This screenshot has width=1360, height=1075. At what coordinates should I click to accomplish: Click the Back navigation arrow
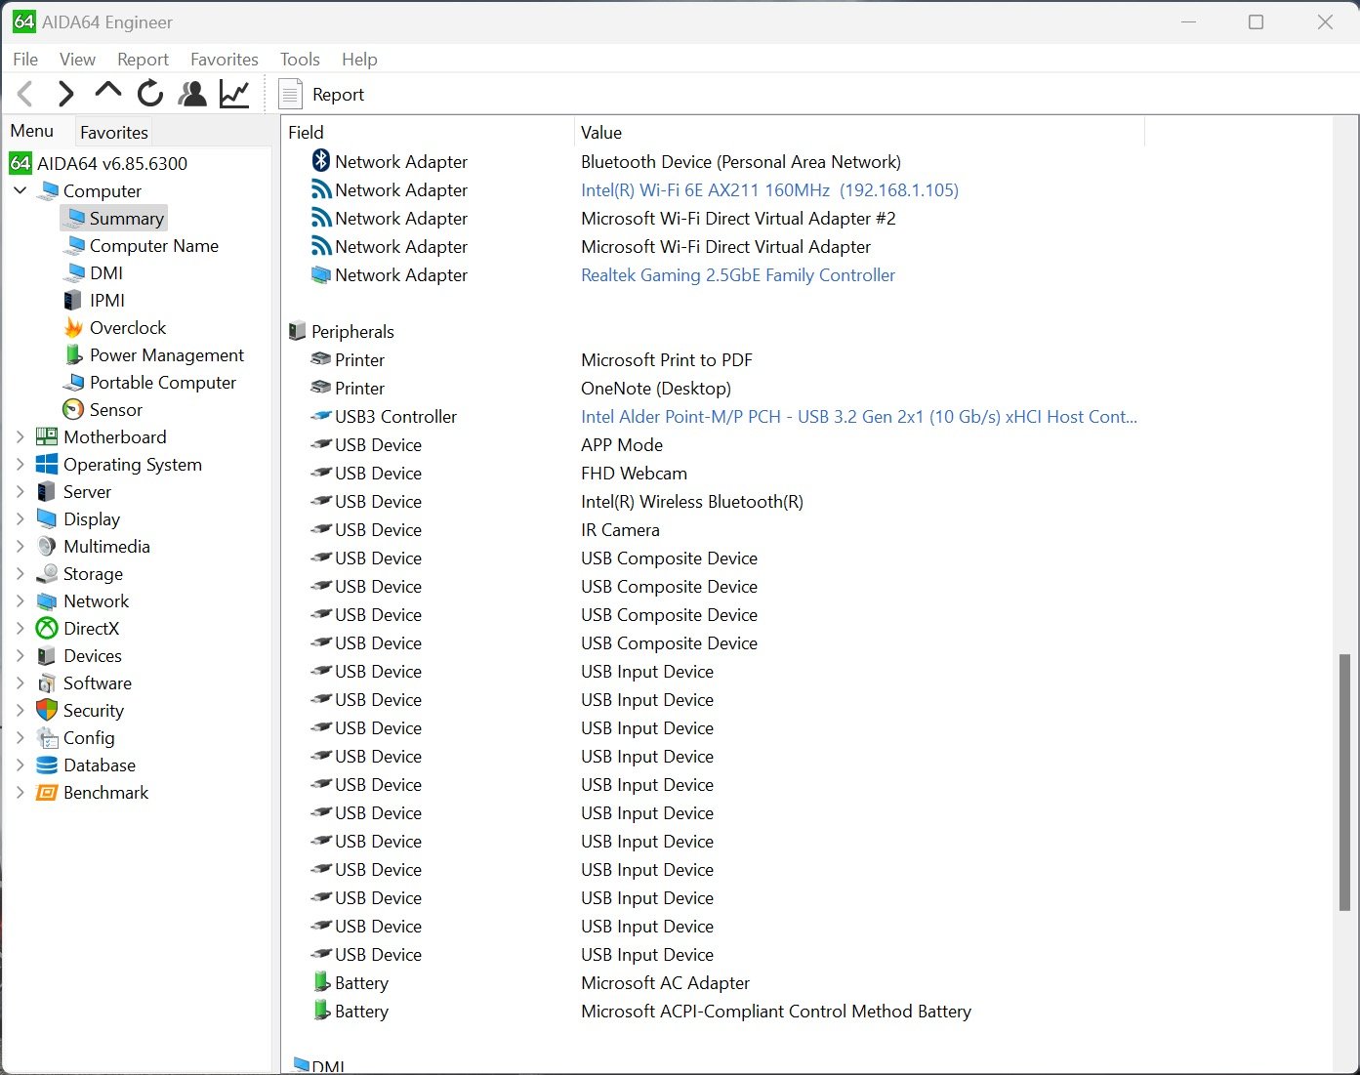[x=25, y=94]
